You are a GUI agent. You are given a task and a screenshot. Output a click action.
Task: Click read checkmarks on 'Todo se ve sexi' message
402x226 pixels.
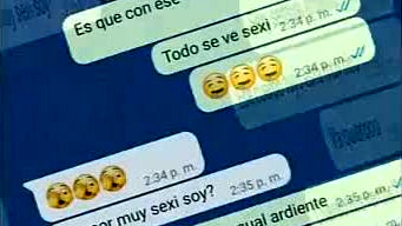pyautogui.click(x=344, y=5)
